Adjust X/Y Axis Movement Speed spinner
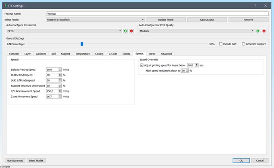Image resolution: width=274 pixels, height=168 pixels. coord(60,91)
